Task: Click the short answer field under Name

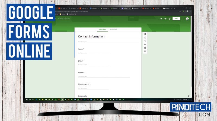Action: [x=93, y=53]
